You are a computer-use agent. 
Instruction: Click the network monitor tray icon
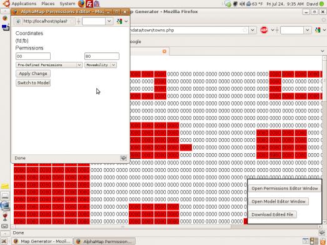click(x=236, y=4)
